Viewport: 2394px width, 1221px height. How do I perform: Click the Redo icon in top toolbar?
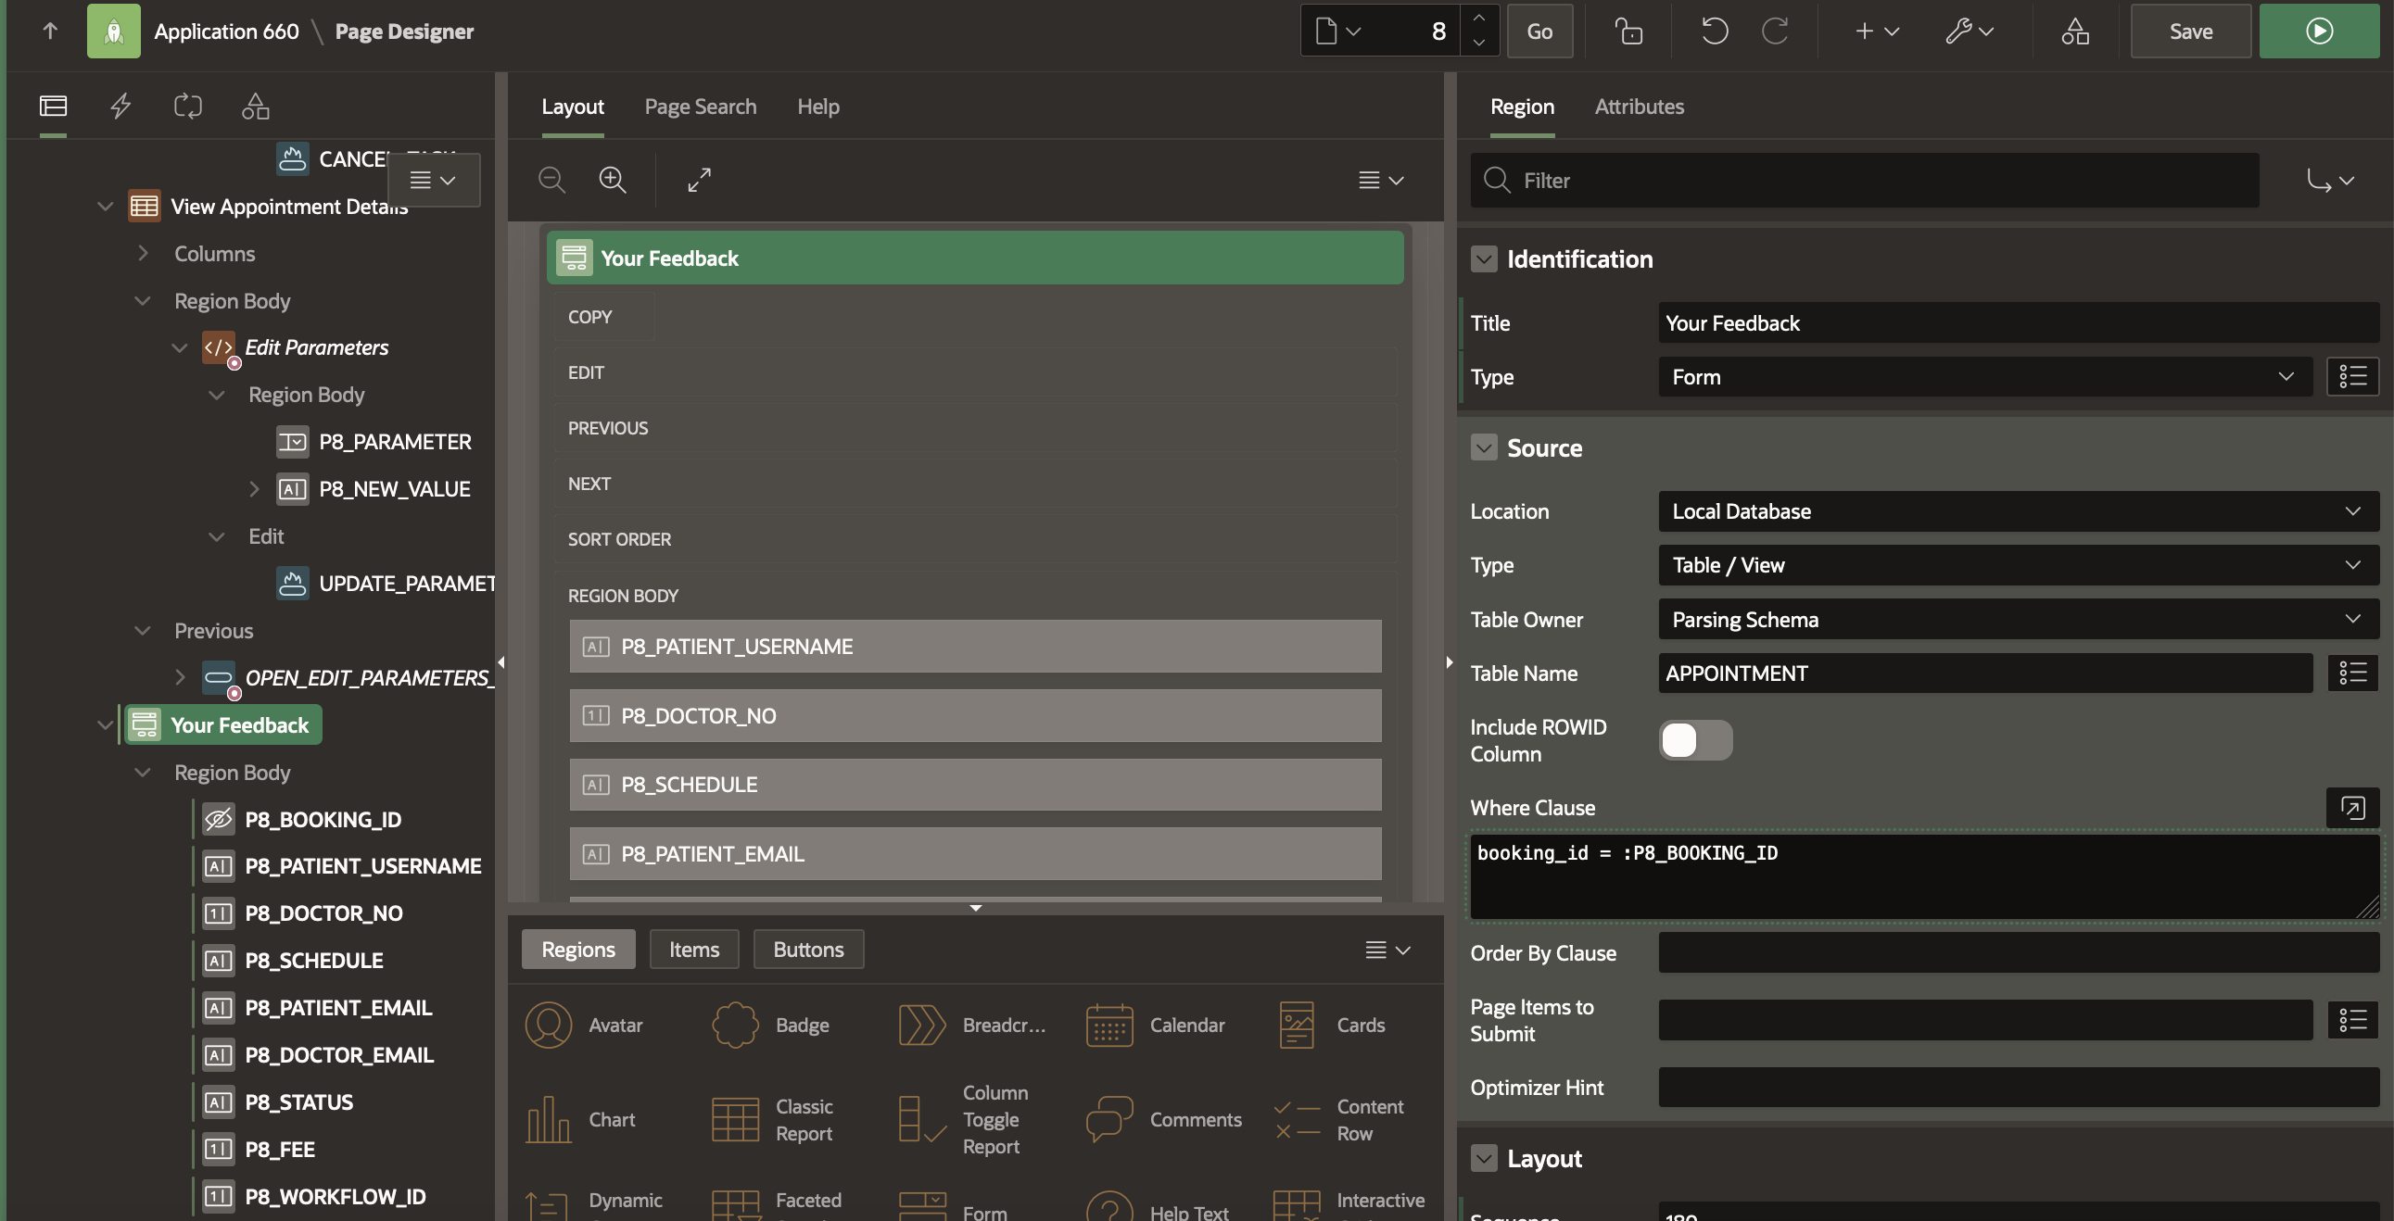(1775, 31)
